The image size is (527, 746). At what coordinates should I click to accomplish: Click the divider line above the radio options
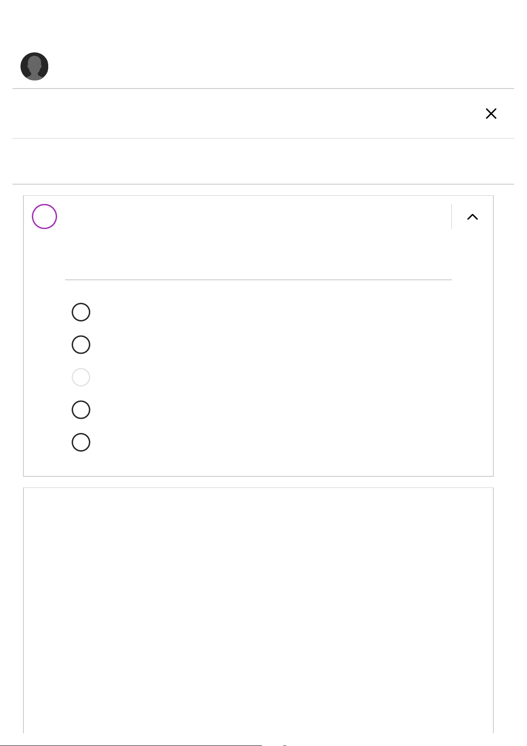click(x=258, y=280)
